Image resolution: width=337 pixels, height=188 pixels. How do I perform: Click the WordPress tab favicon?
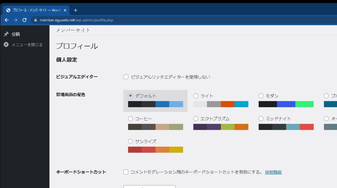click(8, 10)
